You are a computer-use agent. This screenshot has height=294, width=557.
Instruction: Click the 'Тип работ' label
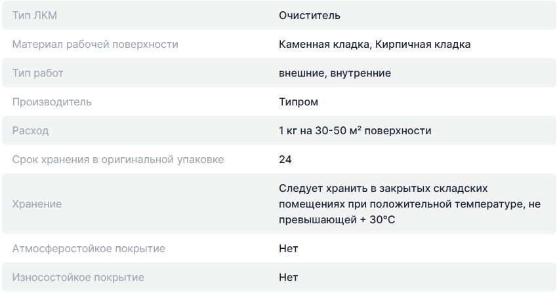click(37, 73)
